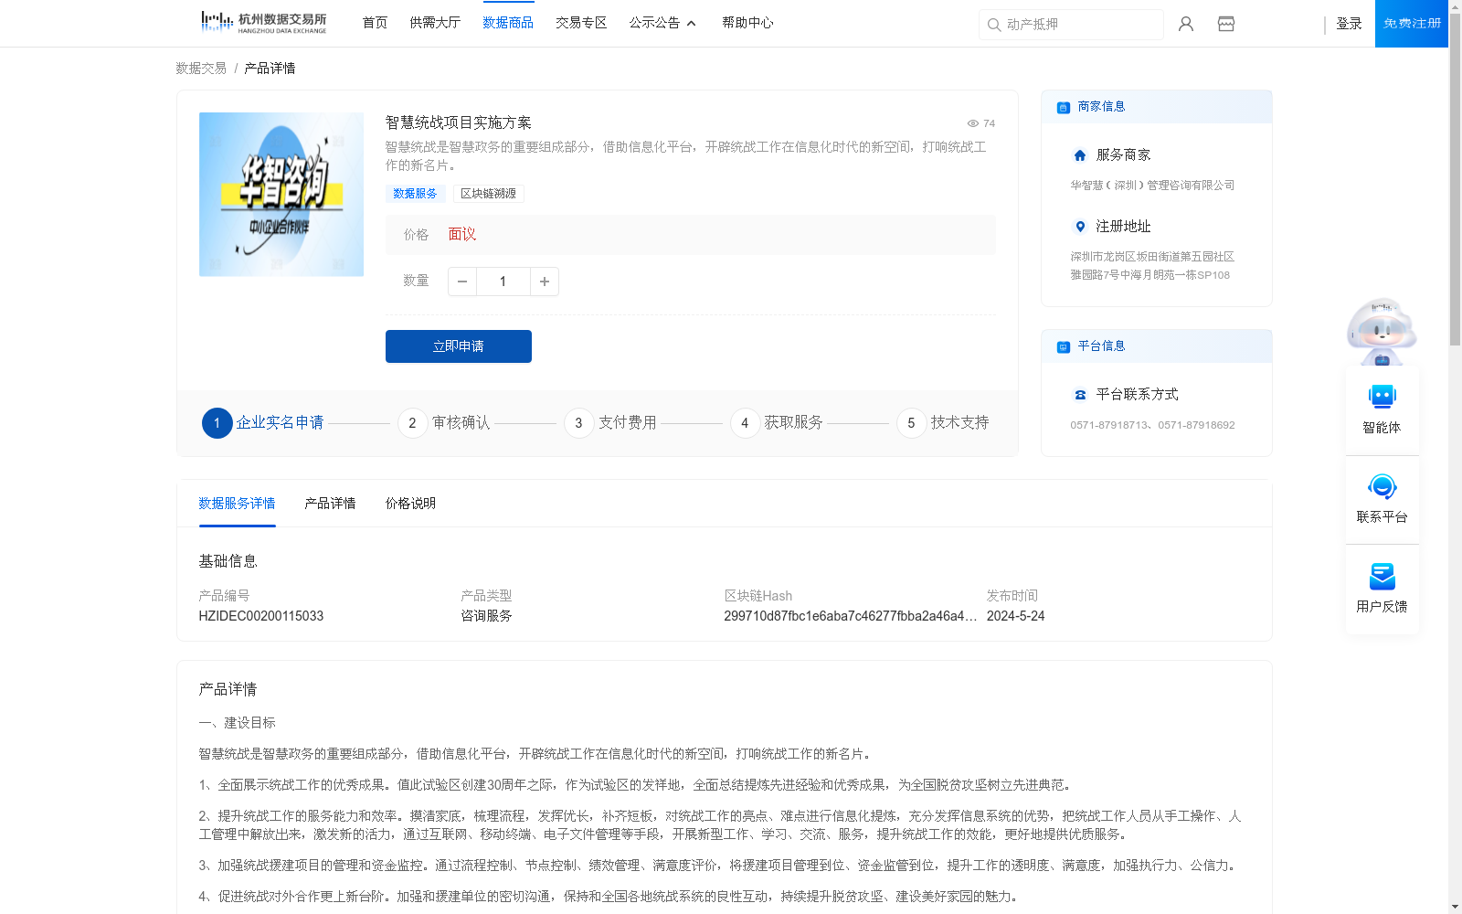This screenshot has width=1462, height=914.
Task: Click step 5 技术支持
Action: 943,423
